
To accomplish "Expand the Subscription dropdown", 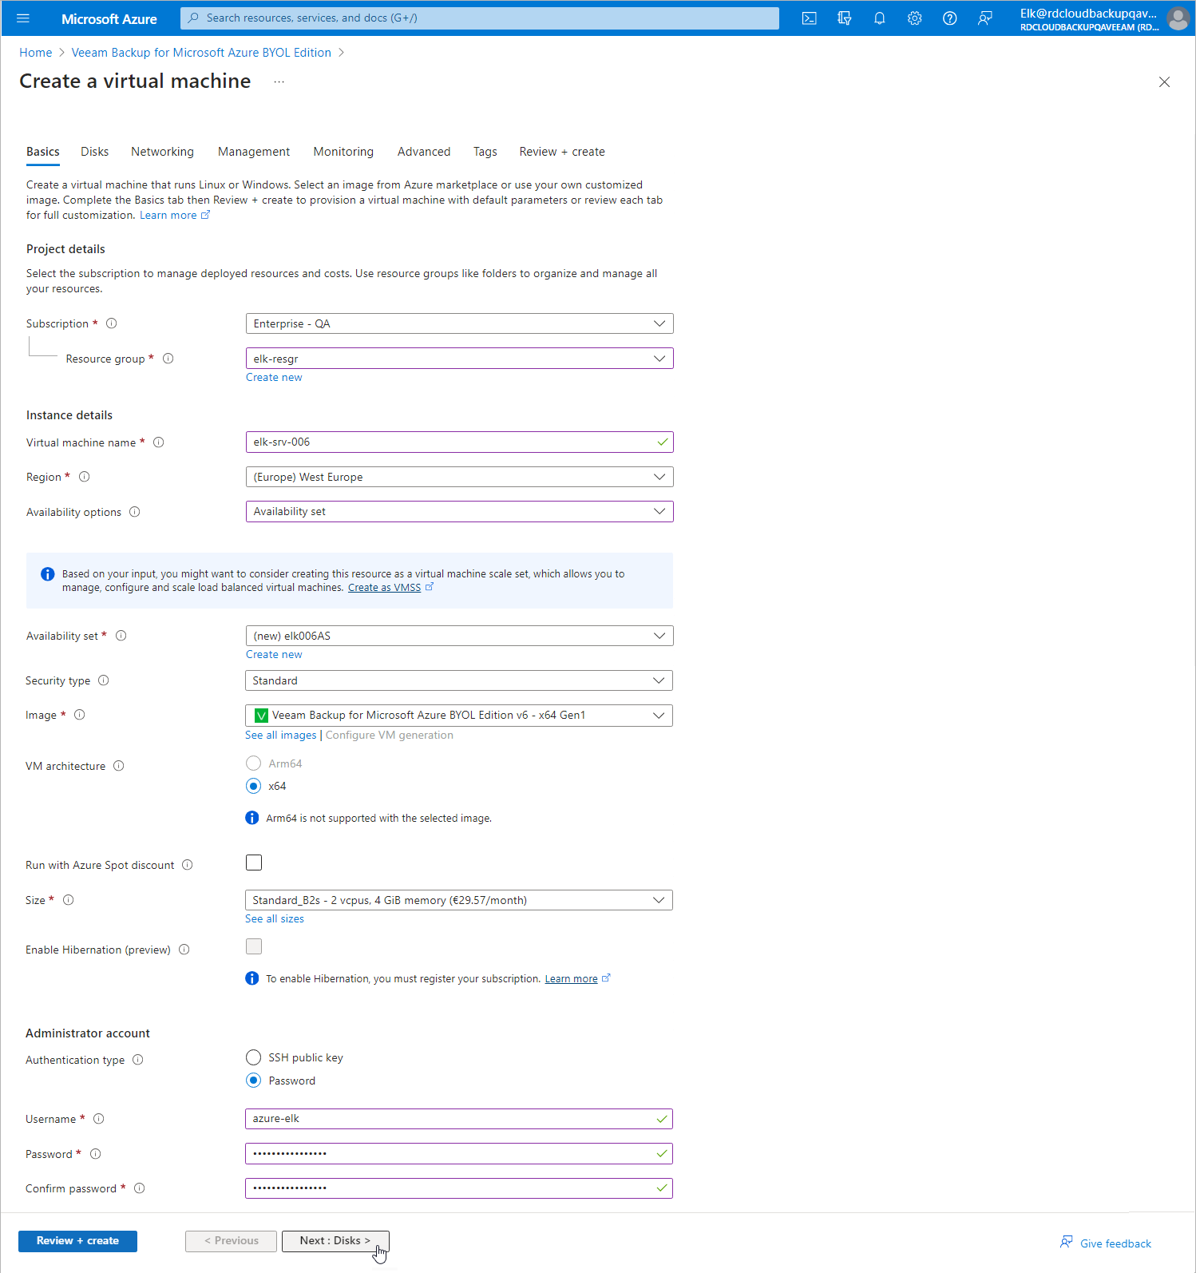I will click(x=459, y=323).
